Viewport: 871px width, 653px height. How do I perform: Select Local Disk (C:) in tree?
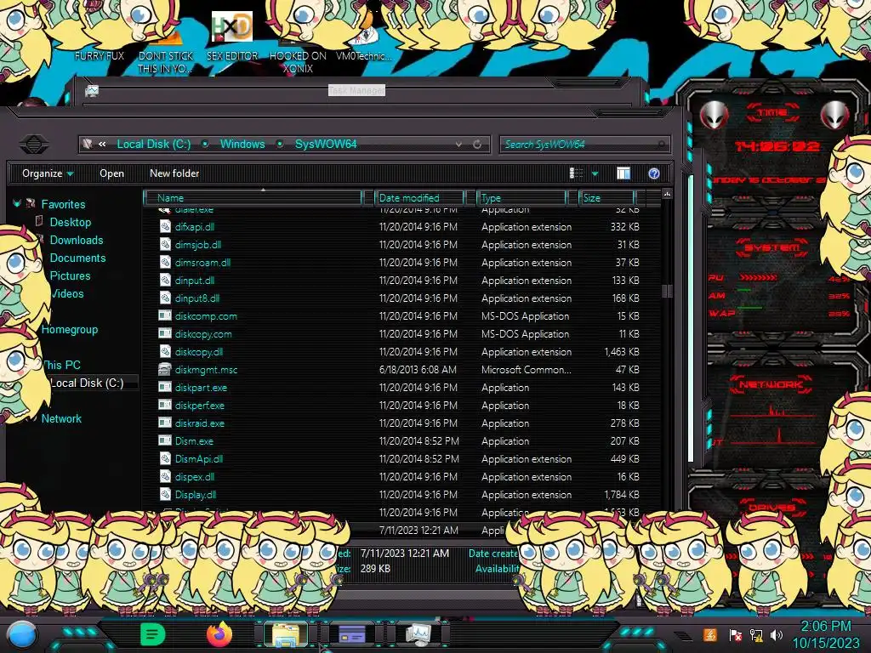coord(87,383)
